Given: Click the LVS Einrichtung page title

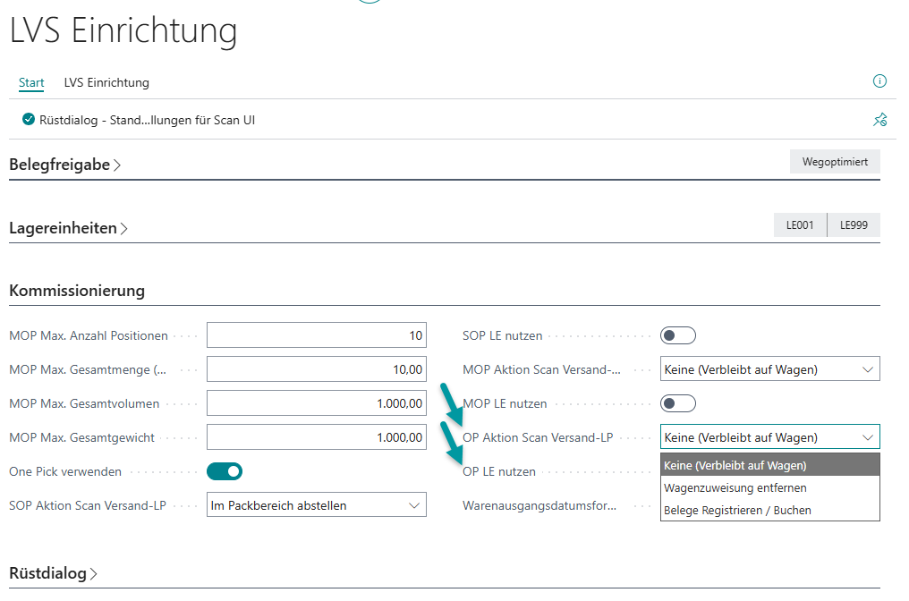Looking at the screenshot, I should coord(123,31).
